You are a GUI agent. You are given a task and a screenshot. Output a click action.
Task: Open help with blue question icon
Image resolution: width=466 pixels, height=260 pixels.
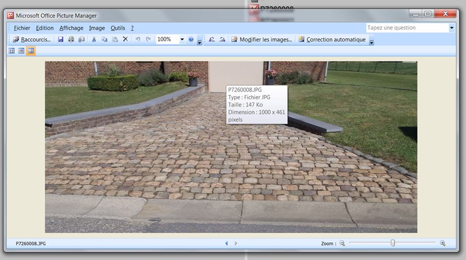pos(191,39)
